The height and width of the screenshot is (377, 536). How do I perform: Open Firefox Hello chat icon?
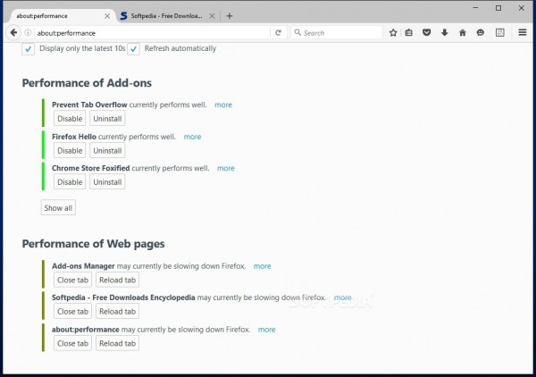point(481,33)
